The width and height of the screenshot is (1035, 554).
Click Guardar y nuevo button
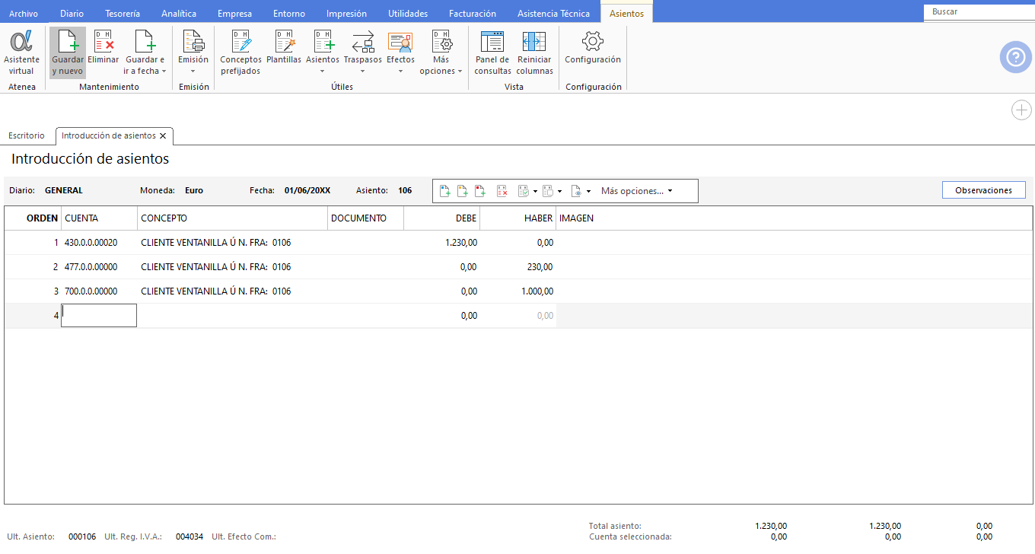click(x=68, y=53)
